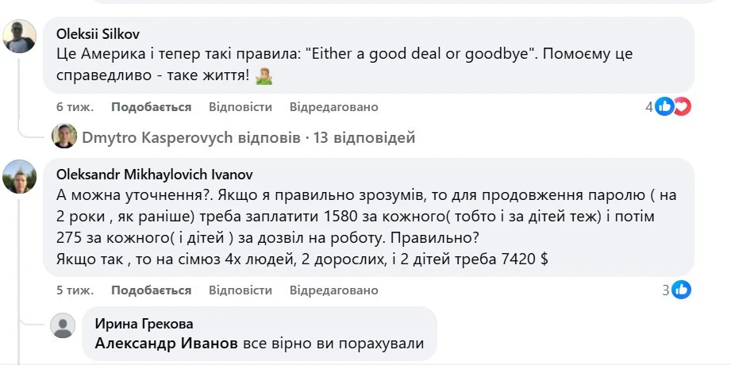
Task: Click Dmytro Kasperovych's small reply avatar
Action: 64,137
